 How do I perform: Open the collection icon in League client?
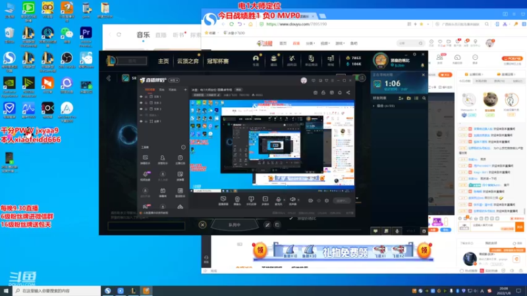tap(273, 60)
